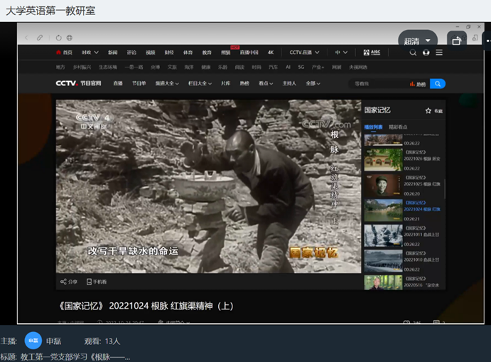Click the blue search button
This screenshot has width=491, height=362.
pos(438,83)
